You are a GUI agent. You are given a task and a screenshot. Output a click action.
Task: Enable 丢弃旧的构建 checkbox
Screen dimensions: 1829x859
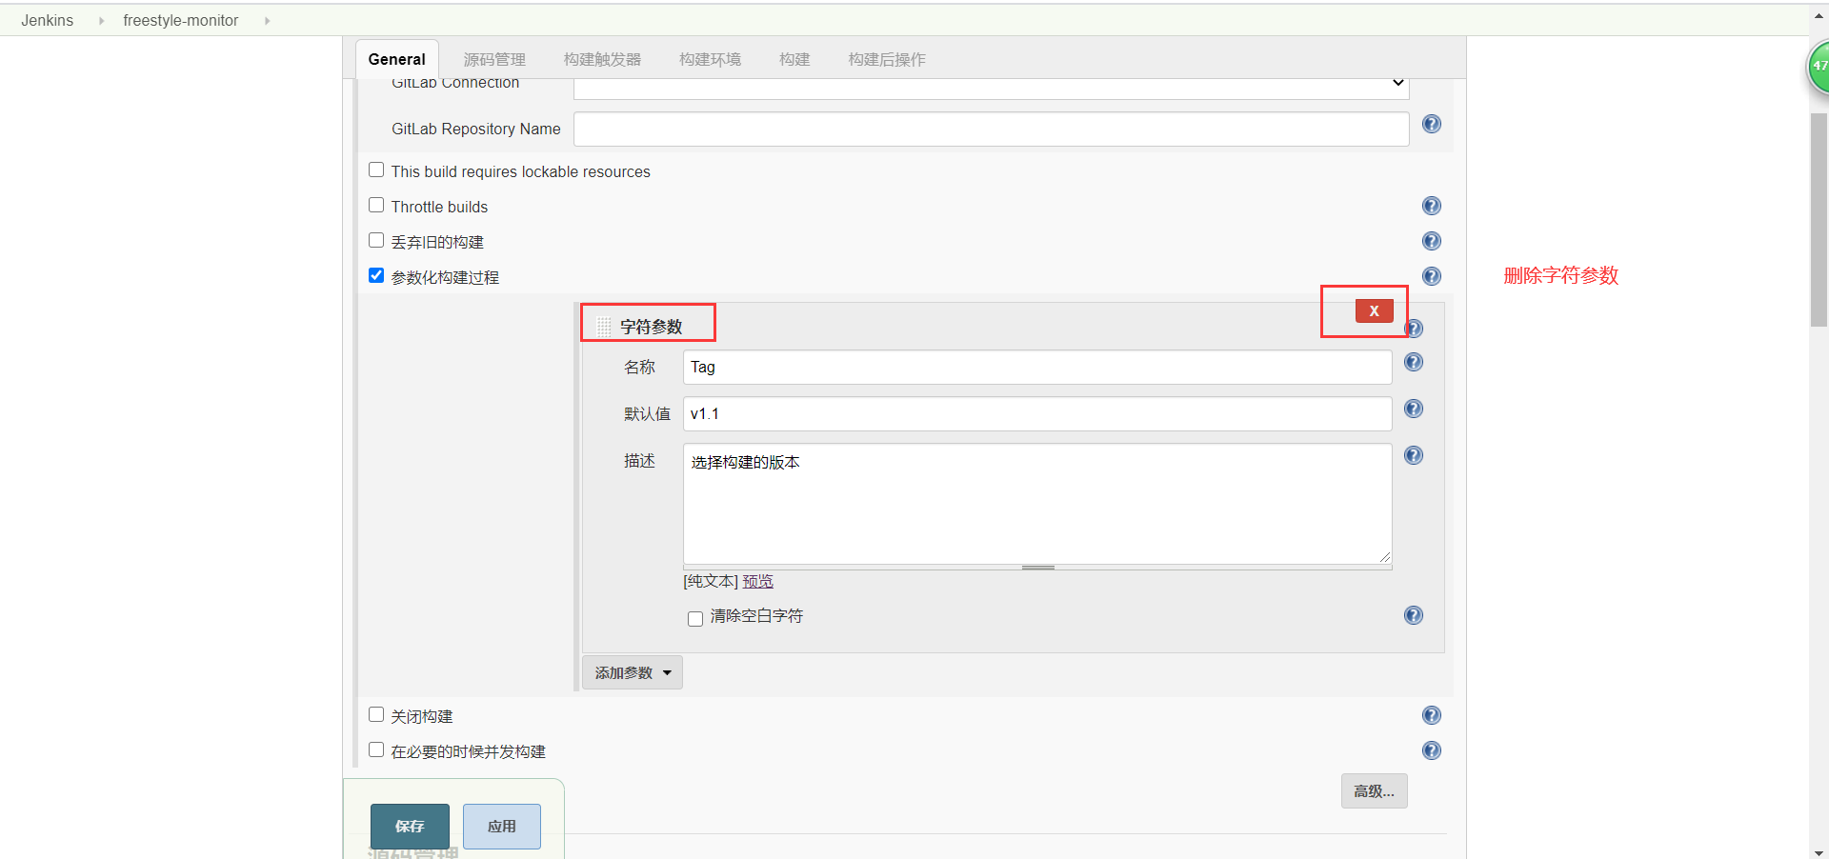tap(376, 240)
